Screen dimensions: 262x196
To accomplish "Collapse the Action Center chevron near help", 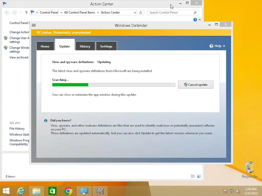I will click(200, 20).
